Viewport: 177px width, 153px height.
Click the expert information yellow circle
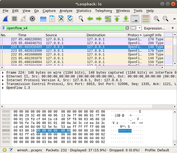pyautogui.click(x=5, y=150)
